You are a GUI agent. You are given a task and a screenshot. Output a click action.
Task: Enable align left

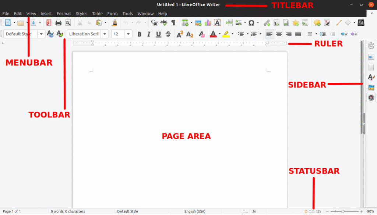pyautogui.click(x=269, y=34)
